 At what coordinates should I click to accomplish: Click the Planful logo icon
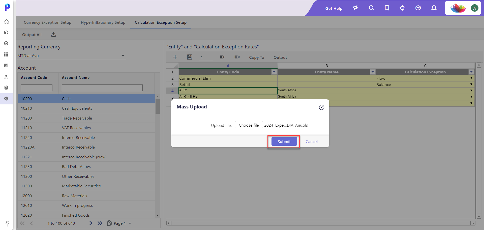point(7,7)
